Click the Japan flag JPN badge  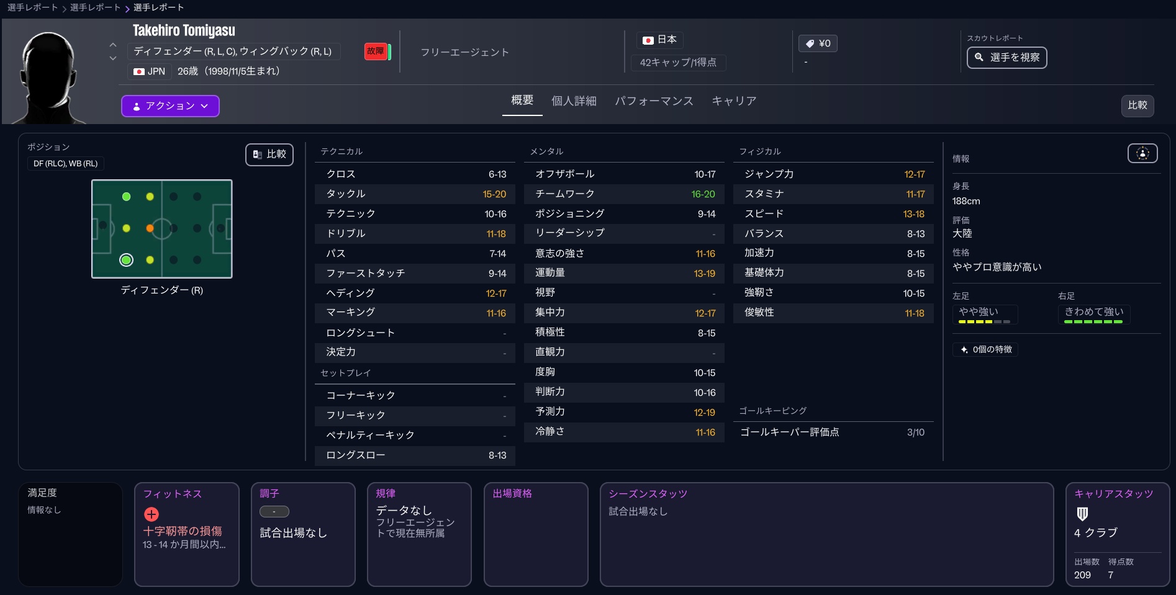[x=150, y=71]
